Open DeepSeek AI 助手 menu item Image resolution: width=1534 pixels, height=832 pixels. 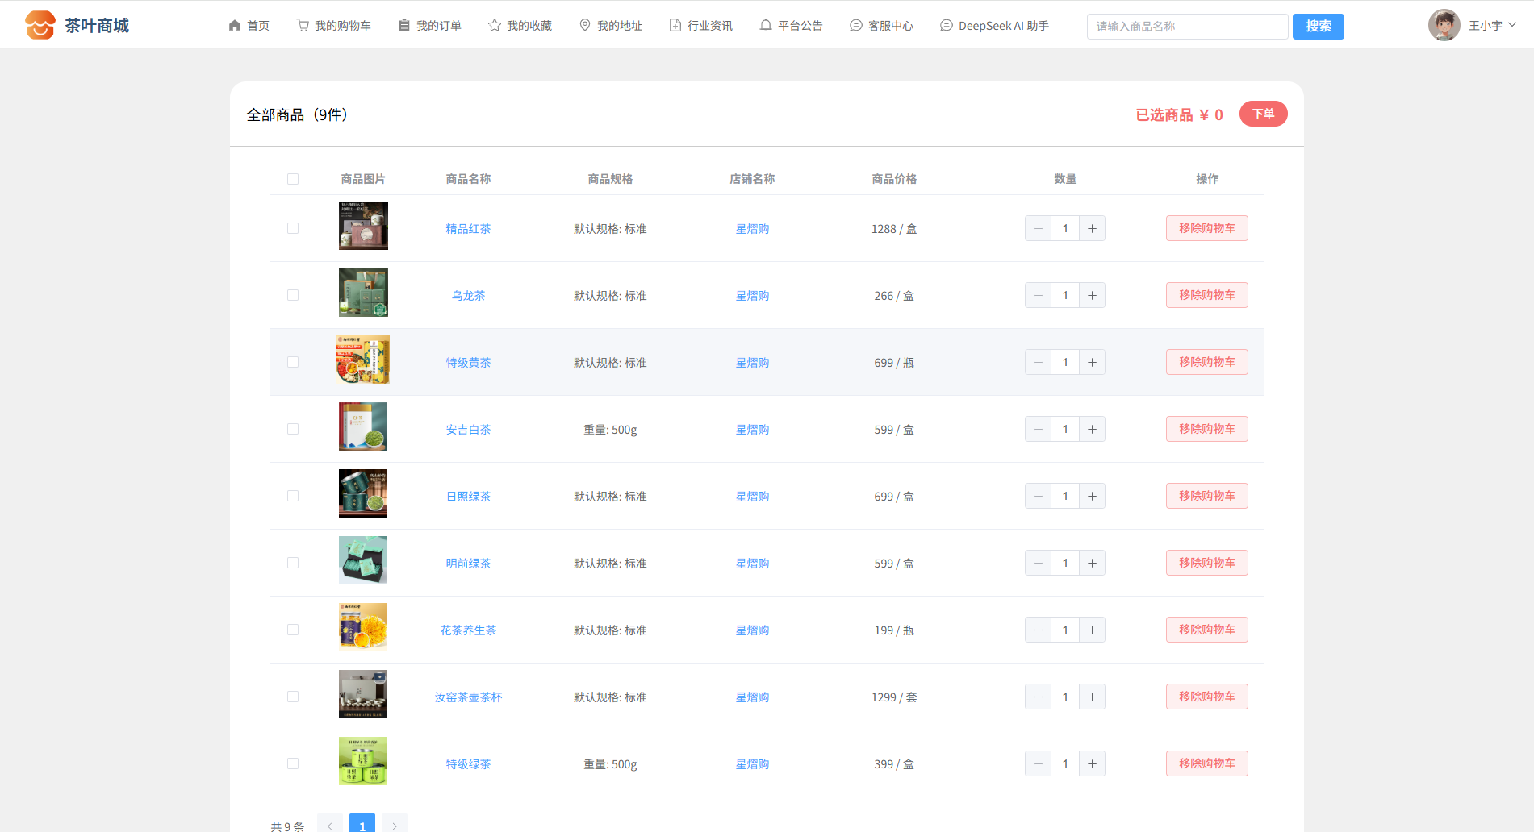994,26
